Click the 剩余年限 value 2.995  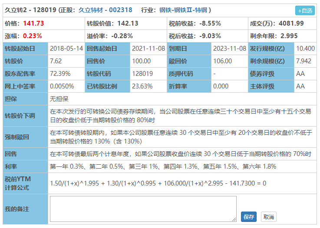(289, 36)
